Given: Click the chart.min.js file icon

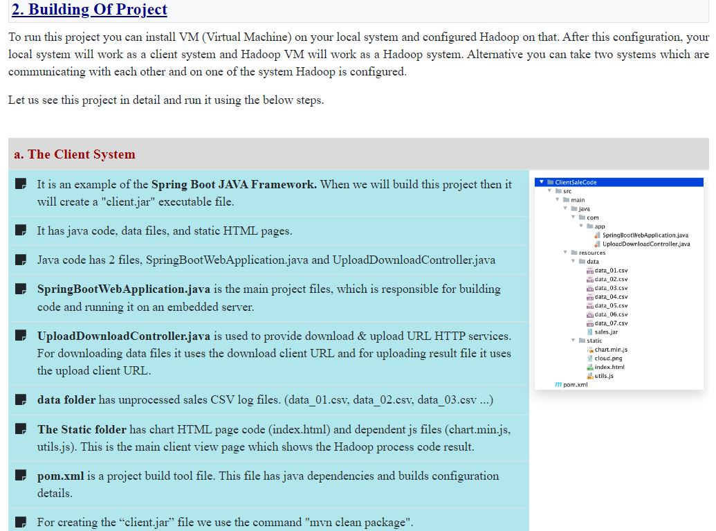Looking at the screenshot, I should pos(589,350).
